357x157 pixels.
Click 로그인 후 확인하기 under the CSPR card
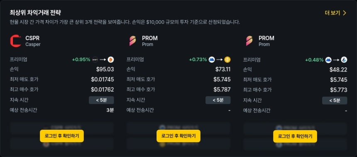pyautogui.click(x=62, y=136)
